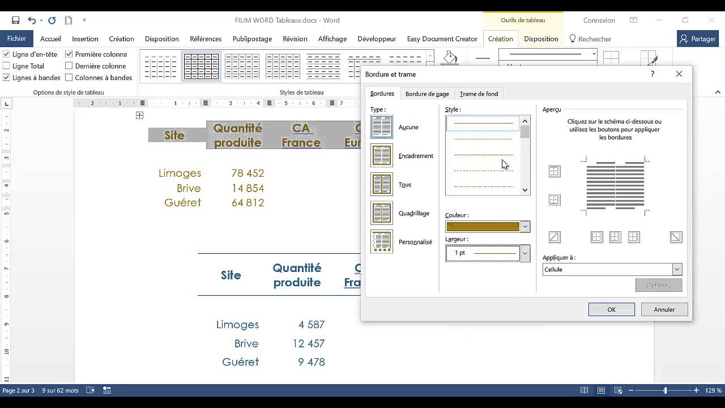The image size is (725, 408).
Task: Uncheck Première colonne checkbox
Action: click(69, 54)
